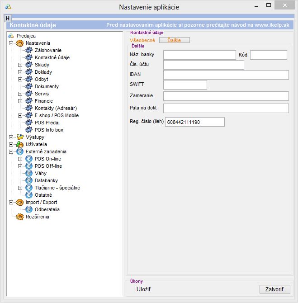Expand the POS On-line node

[x=20, y=159]
